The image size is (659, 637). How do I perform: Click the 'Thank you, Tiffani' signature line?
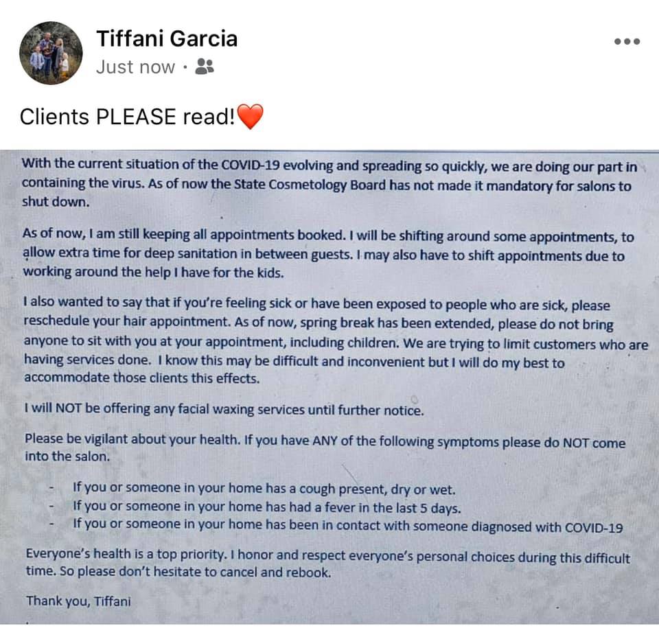pos(78,601)
